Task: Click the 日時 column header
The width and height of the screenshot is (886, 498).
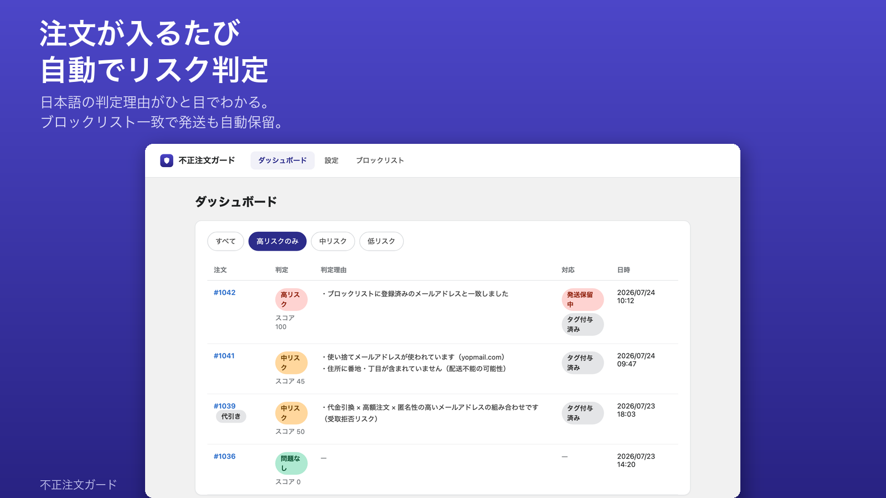Action: pyautogui.click(x=624, y=270)
